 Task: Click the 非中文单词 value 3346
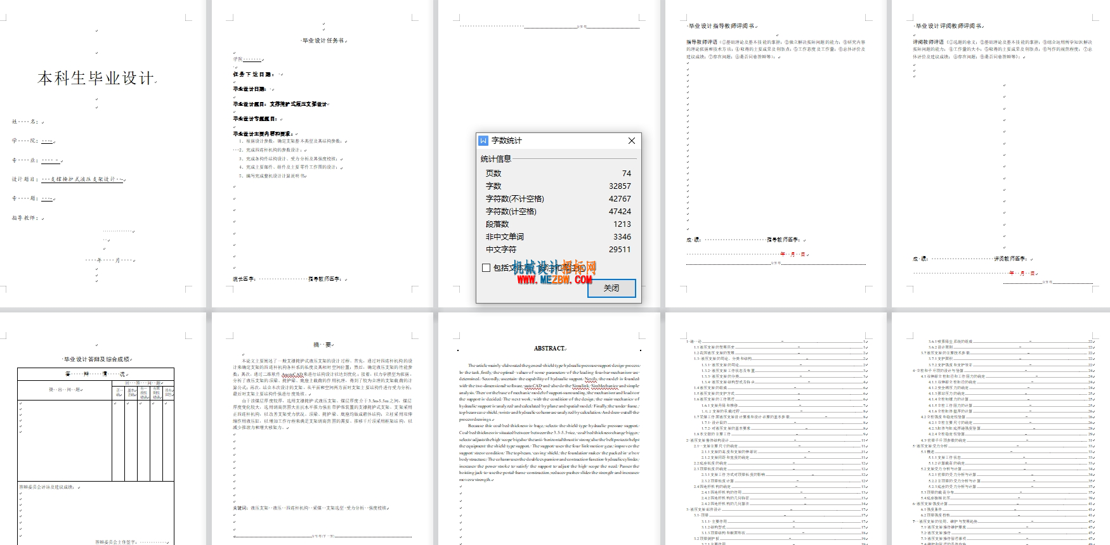click(622, 237)
